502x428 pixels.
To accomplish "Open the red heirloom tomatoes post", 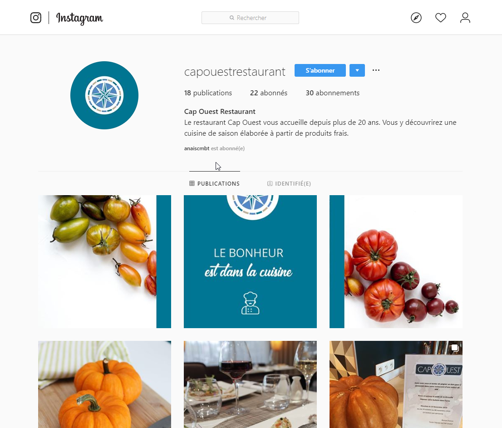I will coord(396,261).
